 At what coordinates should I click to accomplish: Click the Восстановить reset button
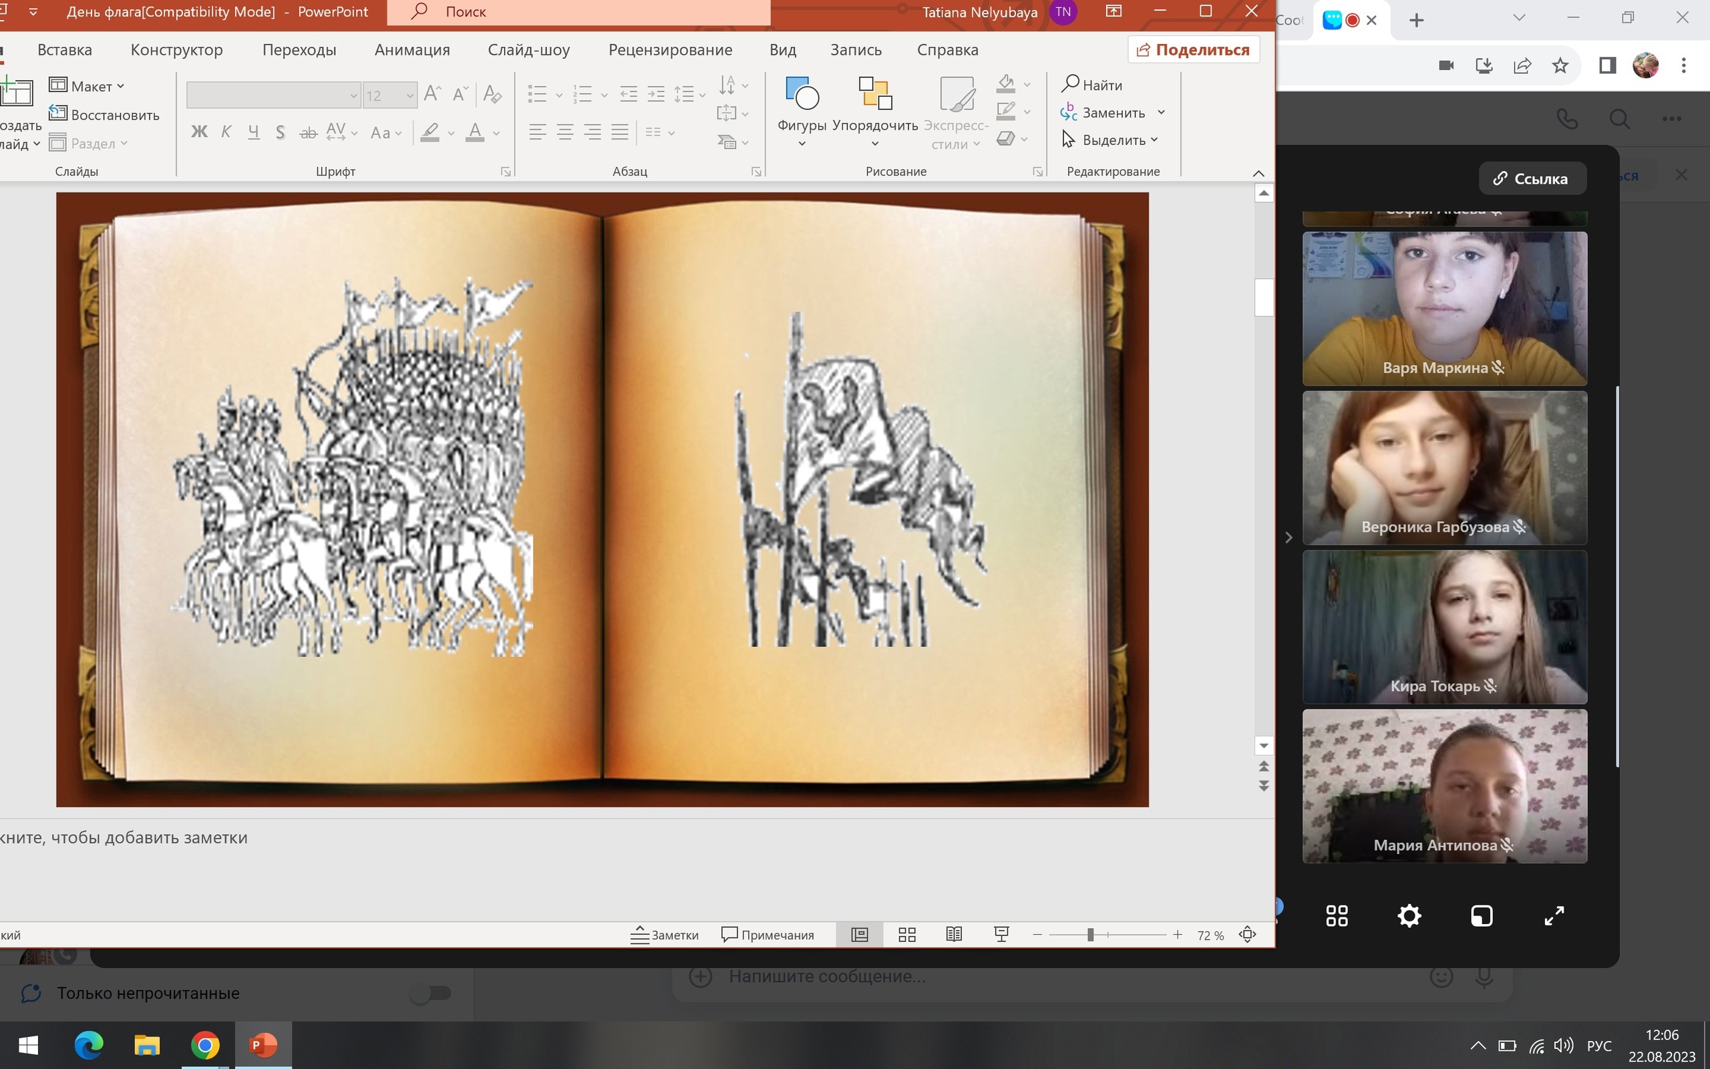coord(105,114)
